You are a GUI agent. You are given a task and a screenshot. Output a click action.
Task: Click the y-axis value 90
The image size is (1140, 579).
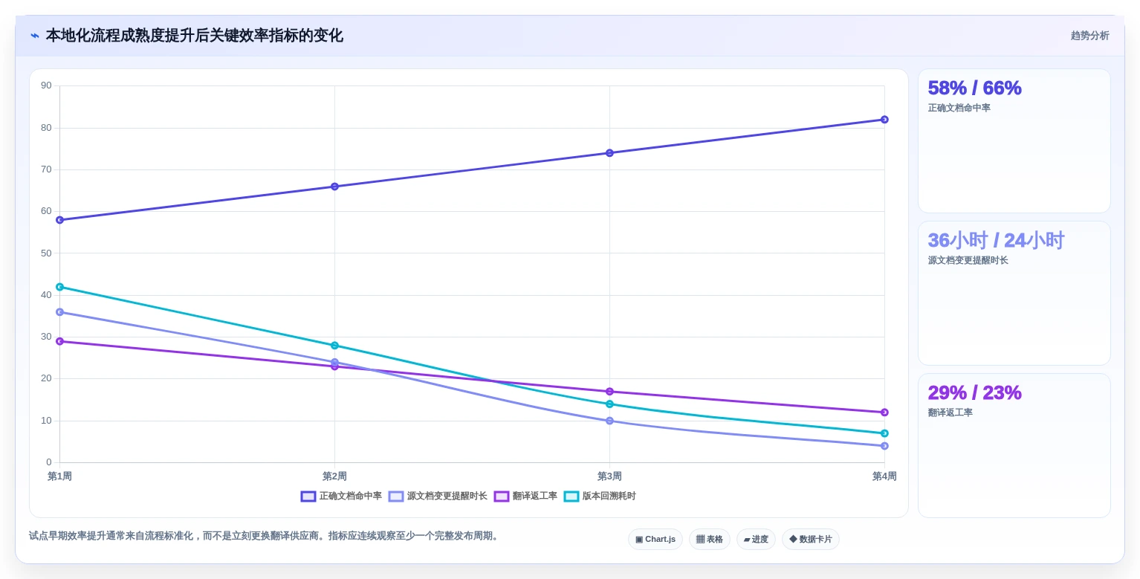[x=46, y=85]
